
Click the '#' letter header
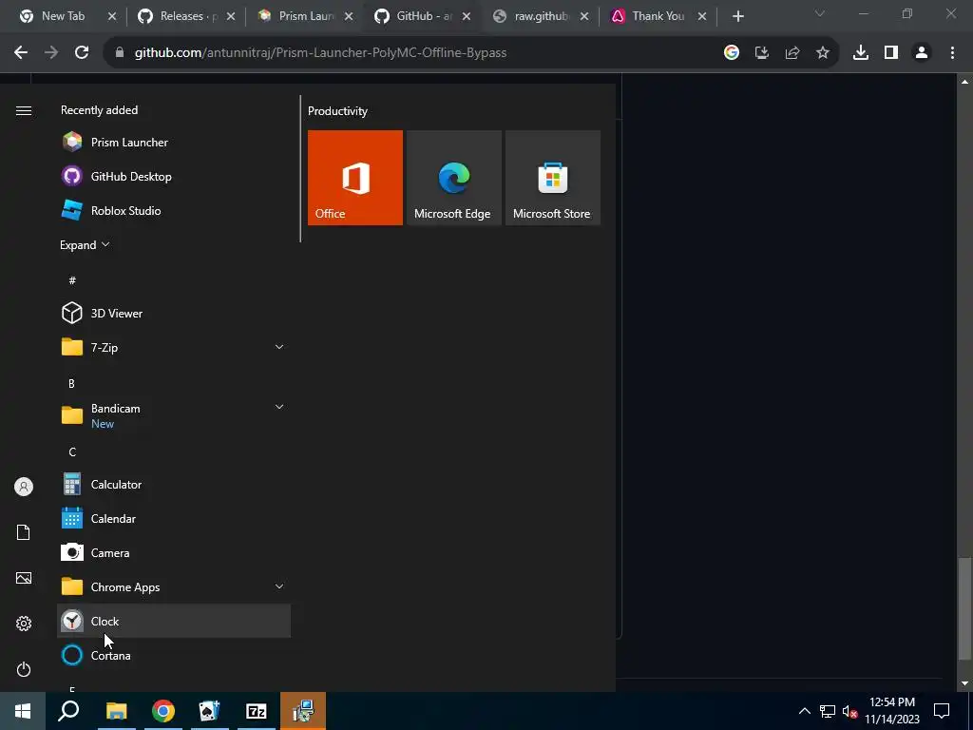[72, 280]
